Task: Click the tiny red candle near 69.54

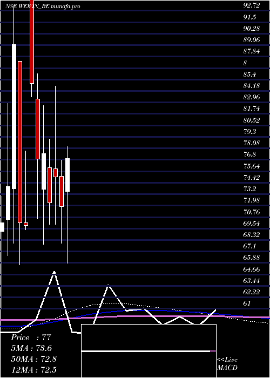Action: (26, 224)
